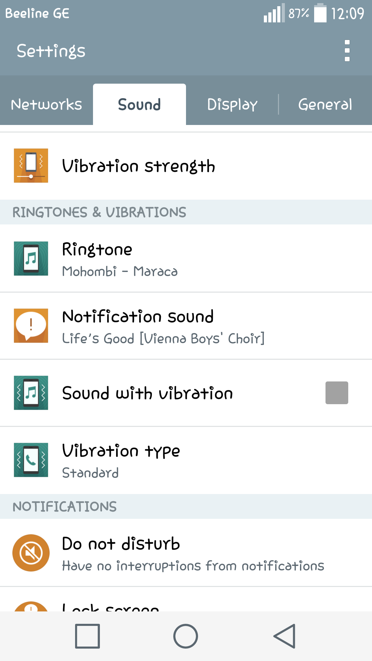
Task: Open recent apps with square button
Action: [x=87, y=636]
